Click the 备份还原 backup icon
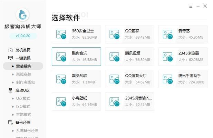This screenshot has width=213, height=138. [10, 122]
